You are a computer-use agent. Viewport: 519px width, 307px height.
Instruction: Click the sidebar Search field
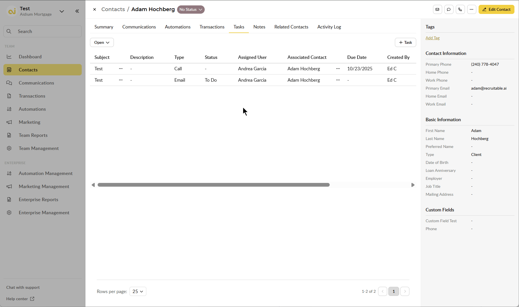coord(43,31)
